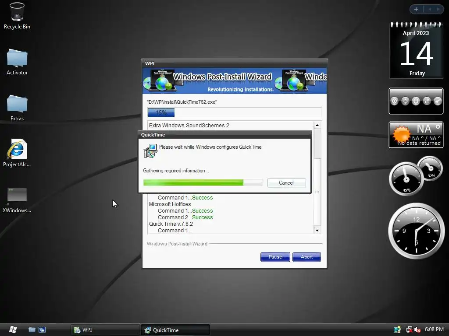This screenshot has width=449, height=336.
Task: Click the ProjectAlc... Internet Explorer shortcut
Action: coord(17,153)
